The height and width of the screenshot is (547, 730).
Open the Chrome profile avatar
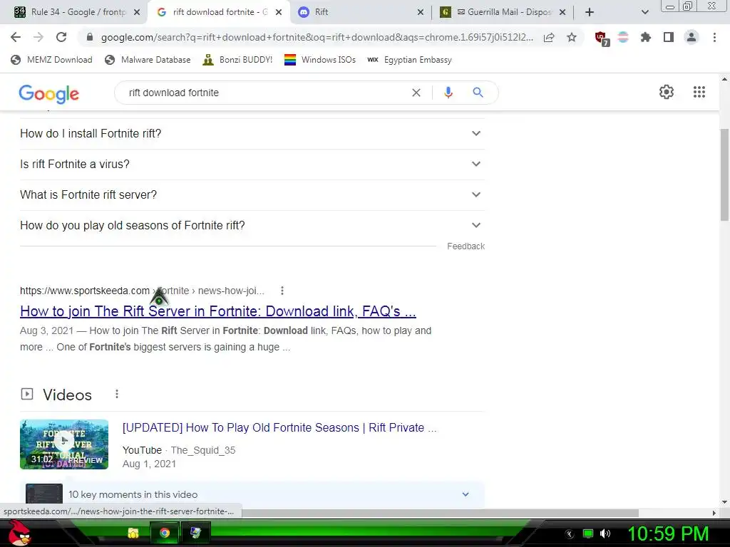pos(692,37)
